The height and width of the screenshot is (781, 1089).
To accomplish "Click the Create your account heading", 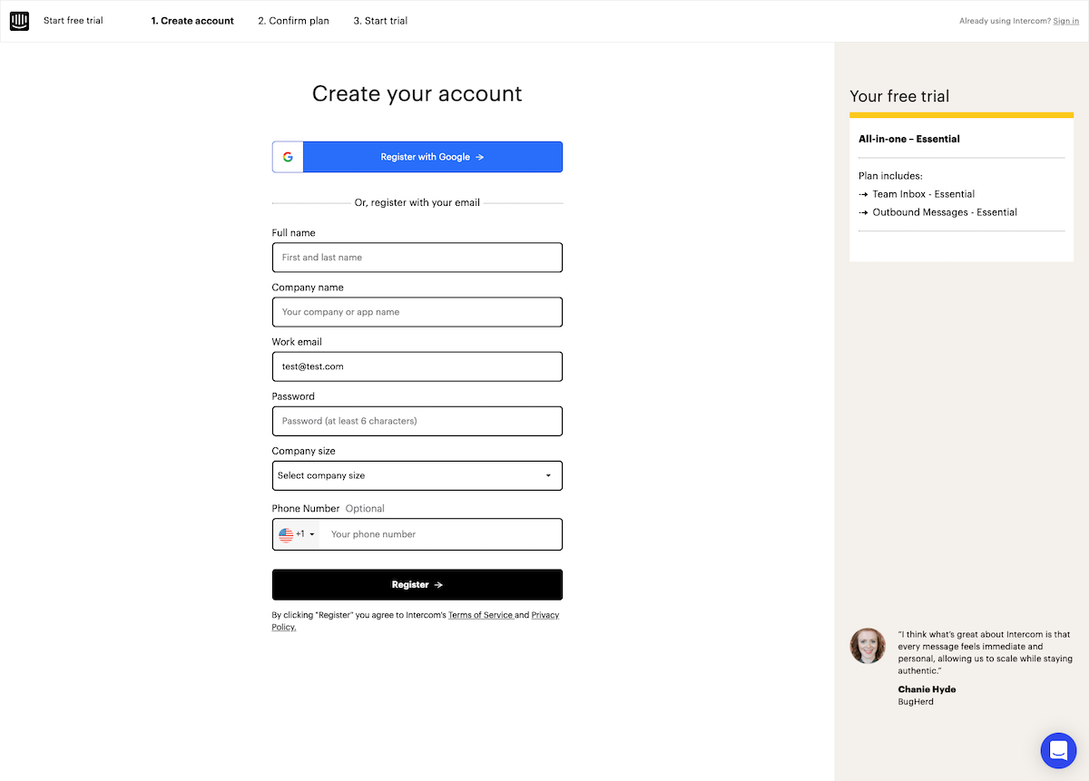I will point(417,93).
